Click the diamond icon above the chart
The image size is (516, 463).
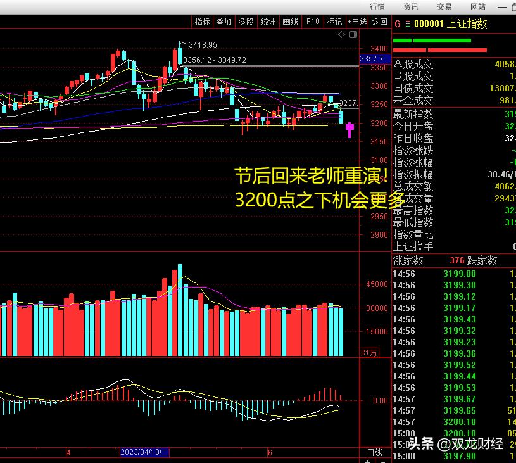pos(342,35)
